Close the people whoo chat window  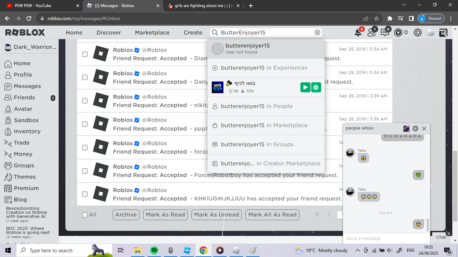[x=424, y=128]
